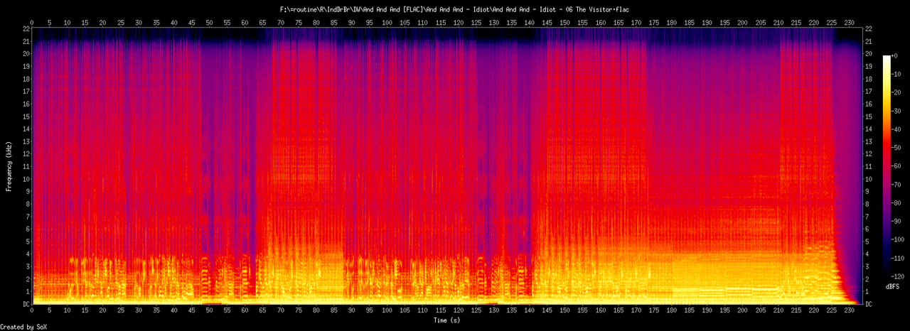Click '230' on the bottom time axis
This screenshot has width=910, height=331.
849,310
